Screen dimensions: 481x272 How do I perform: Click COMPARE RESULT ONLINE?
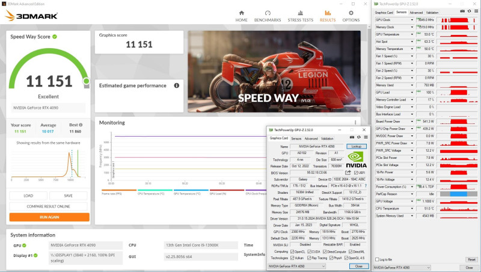[48, 206]
